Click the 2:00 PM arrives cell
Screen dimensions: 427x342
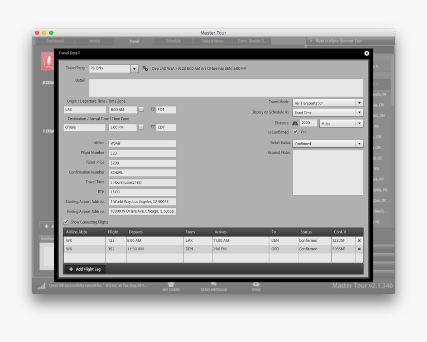pyautogui.click(x=240, y=249)
